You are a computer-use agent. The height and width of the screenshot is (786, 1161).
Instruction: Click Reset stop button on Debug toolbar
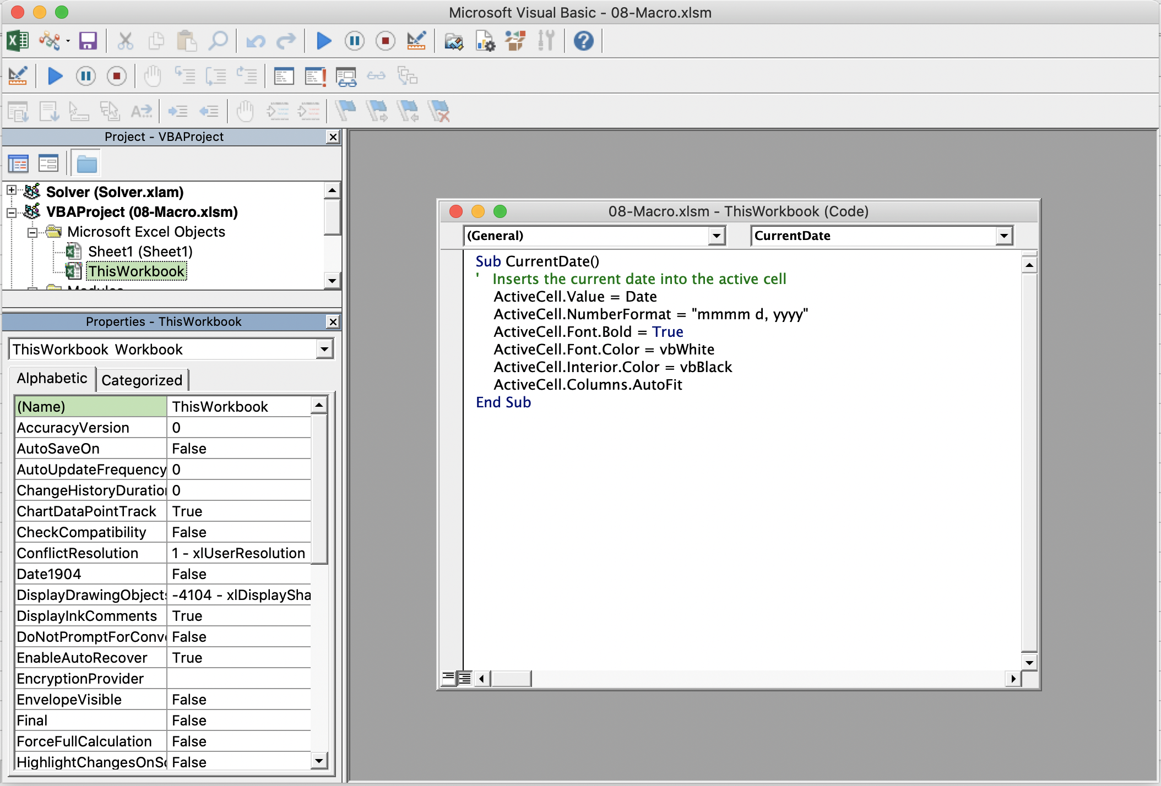point(117,76)
